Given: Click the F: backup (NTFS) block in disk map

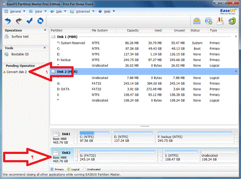Looking at the screenshot, I should pos(195,137).
